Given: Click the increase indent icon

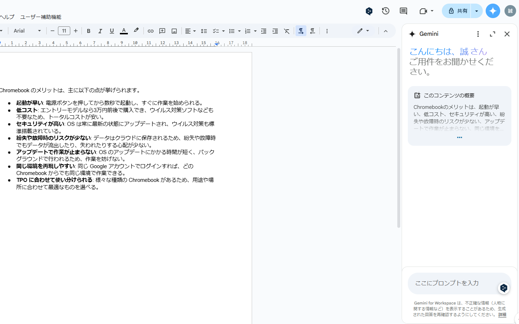Looking at the screenshot, I should (275, 31).
